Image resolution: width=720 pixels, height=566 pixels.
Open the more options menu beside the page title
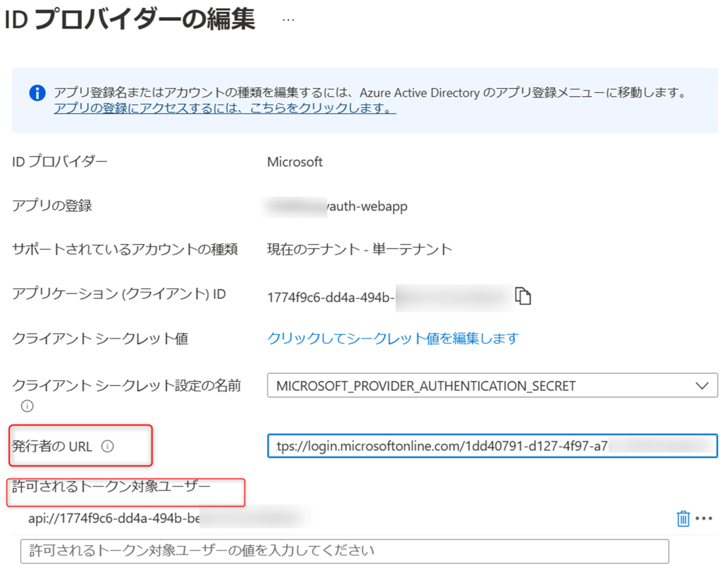(x=288, y=19)
